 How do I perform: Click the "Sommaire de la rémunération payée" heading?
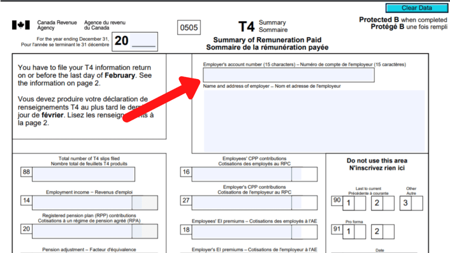pos(267,47)
